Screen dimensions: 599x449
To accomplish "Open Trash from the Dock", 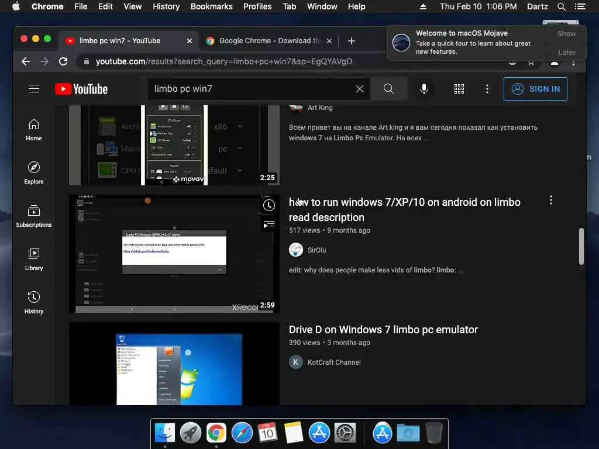I will [434, 433].
